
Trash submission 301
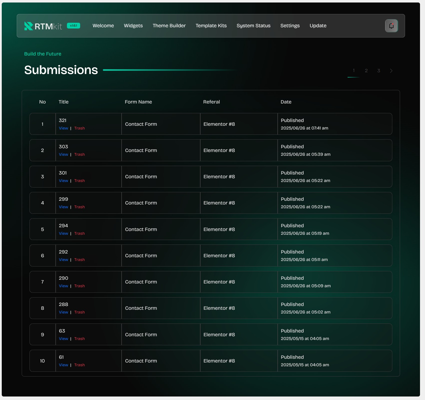[79, 181]
